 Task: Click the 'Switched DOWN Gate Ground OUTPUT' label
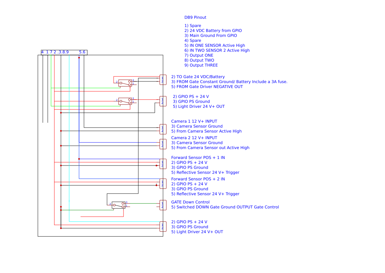click(x=225, y=207)
